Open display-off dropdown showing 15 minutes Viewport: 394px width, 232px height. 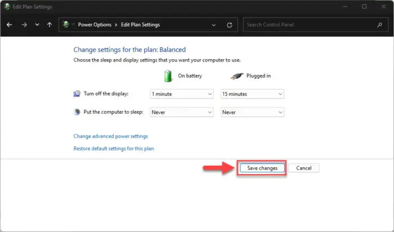[x=252, y=94]
